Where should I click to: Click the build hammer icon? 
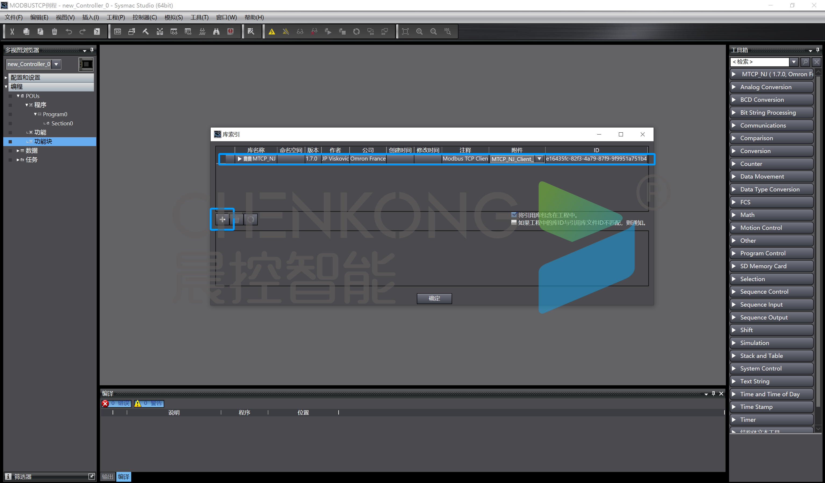[x=146, y=31]
